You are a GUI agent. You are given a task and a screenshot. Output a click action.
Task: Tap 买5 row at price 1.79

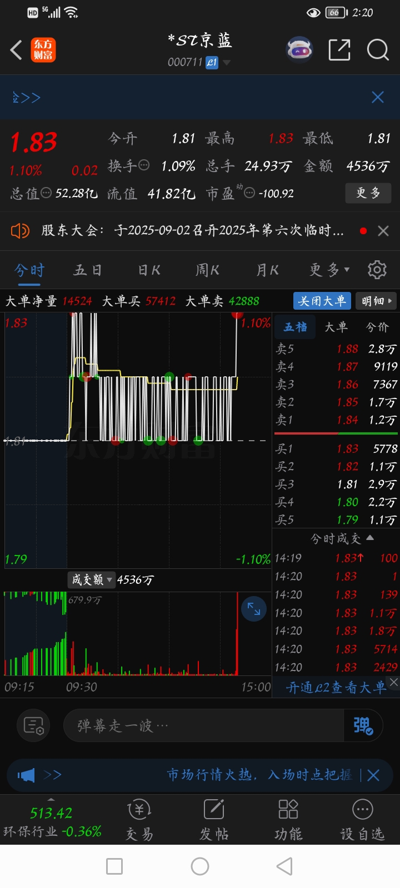click(x=336, y=519)
